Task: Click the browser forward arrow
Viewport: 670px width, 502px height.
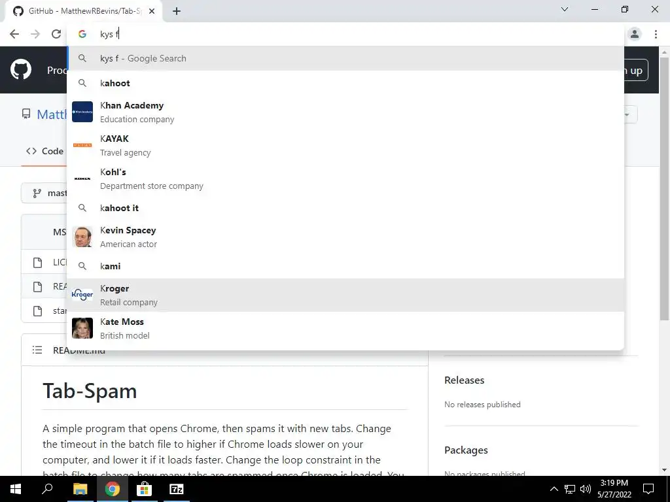Action: [x=35, y=34]
